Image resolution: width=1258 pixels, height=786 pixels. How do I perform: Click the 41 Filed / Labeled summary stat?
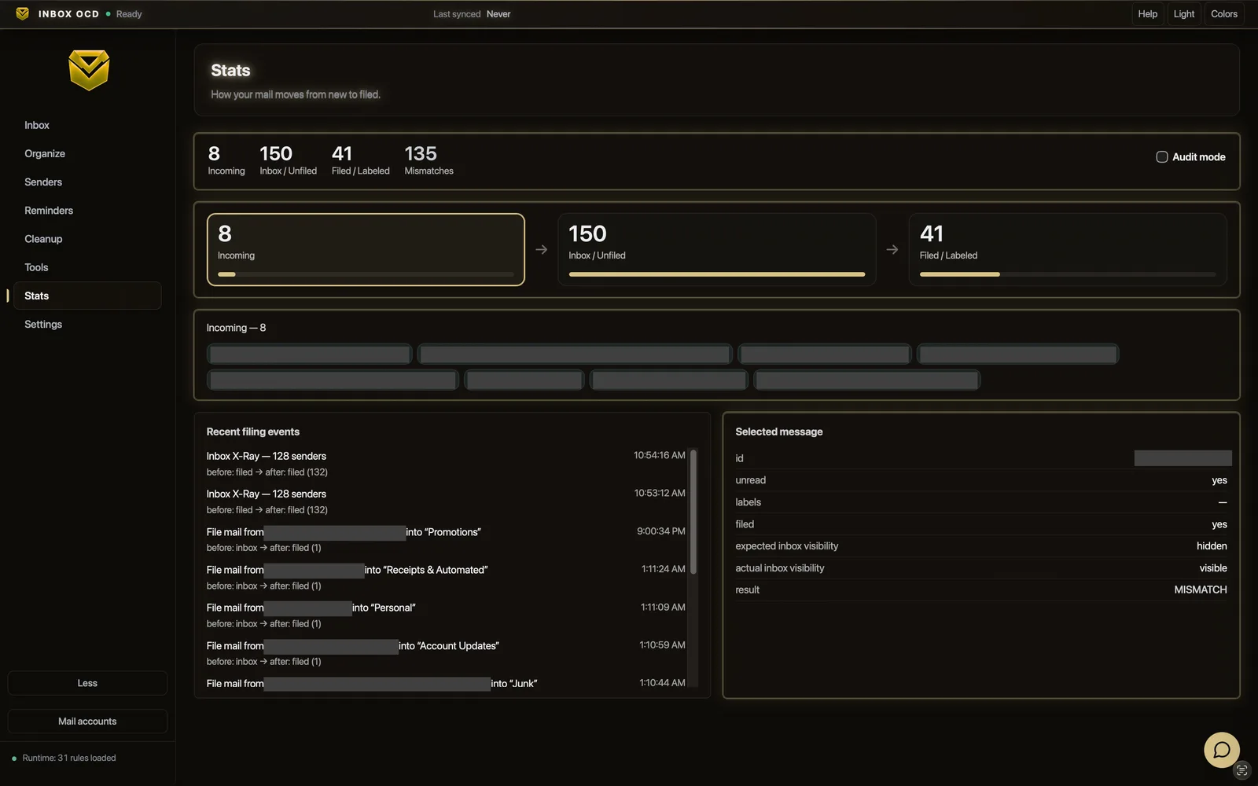point(360,160)
